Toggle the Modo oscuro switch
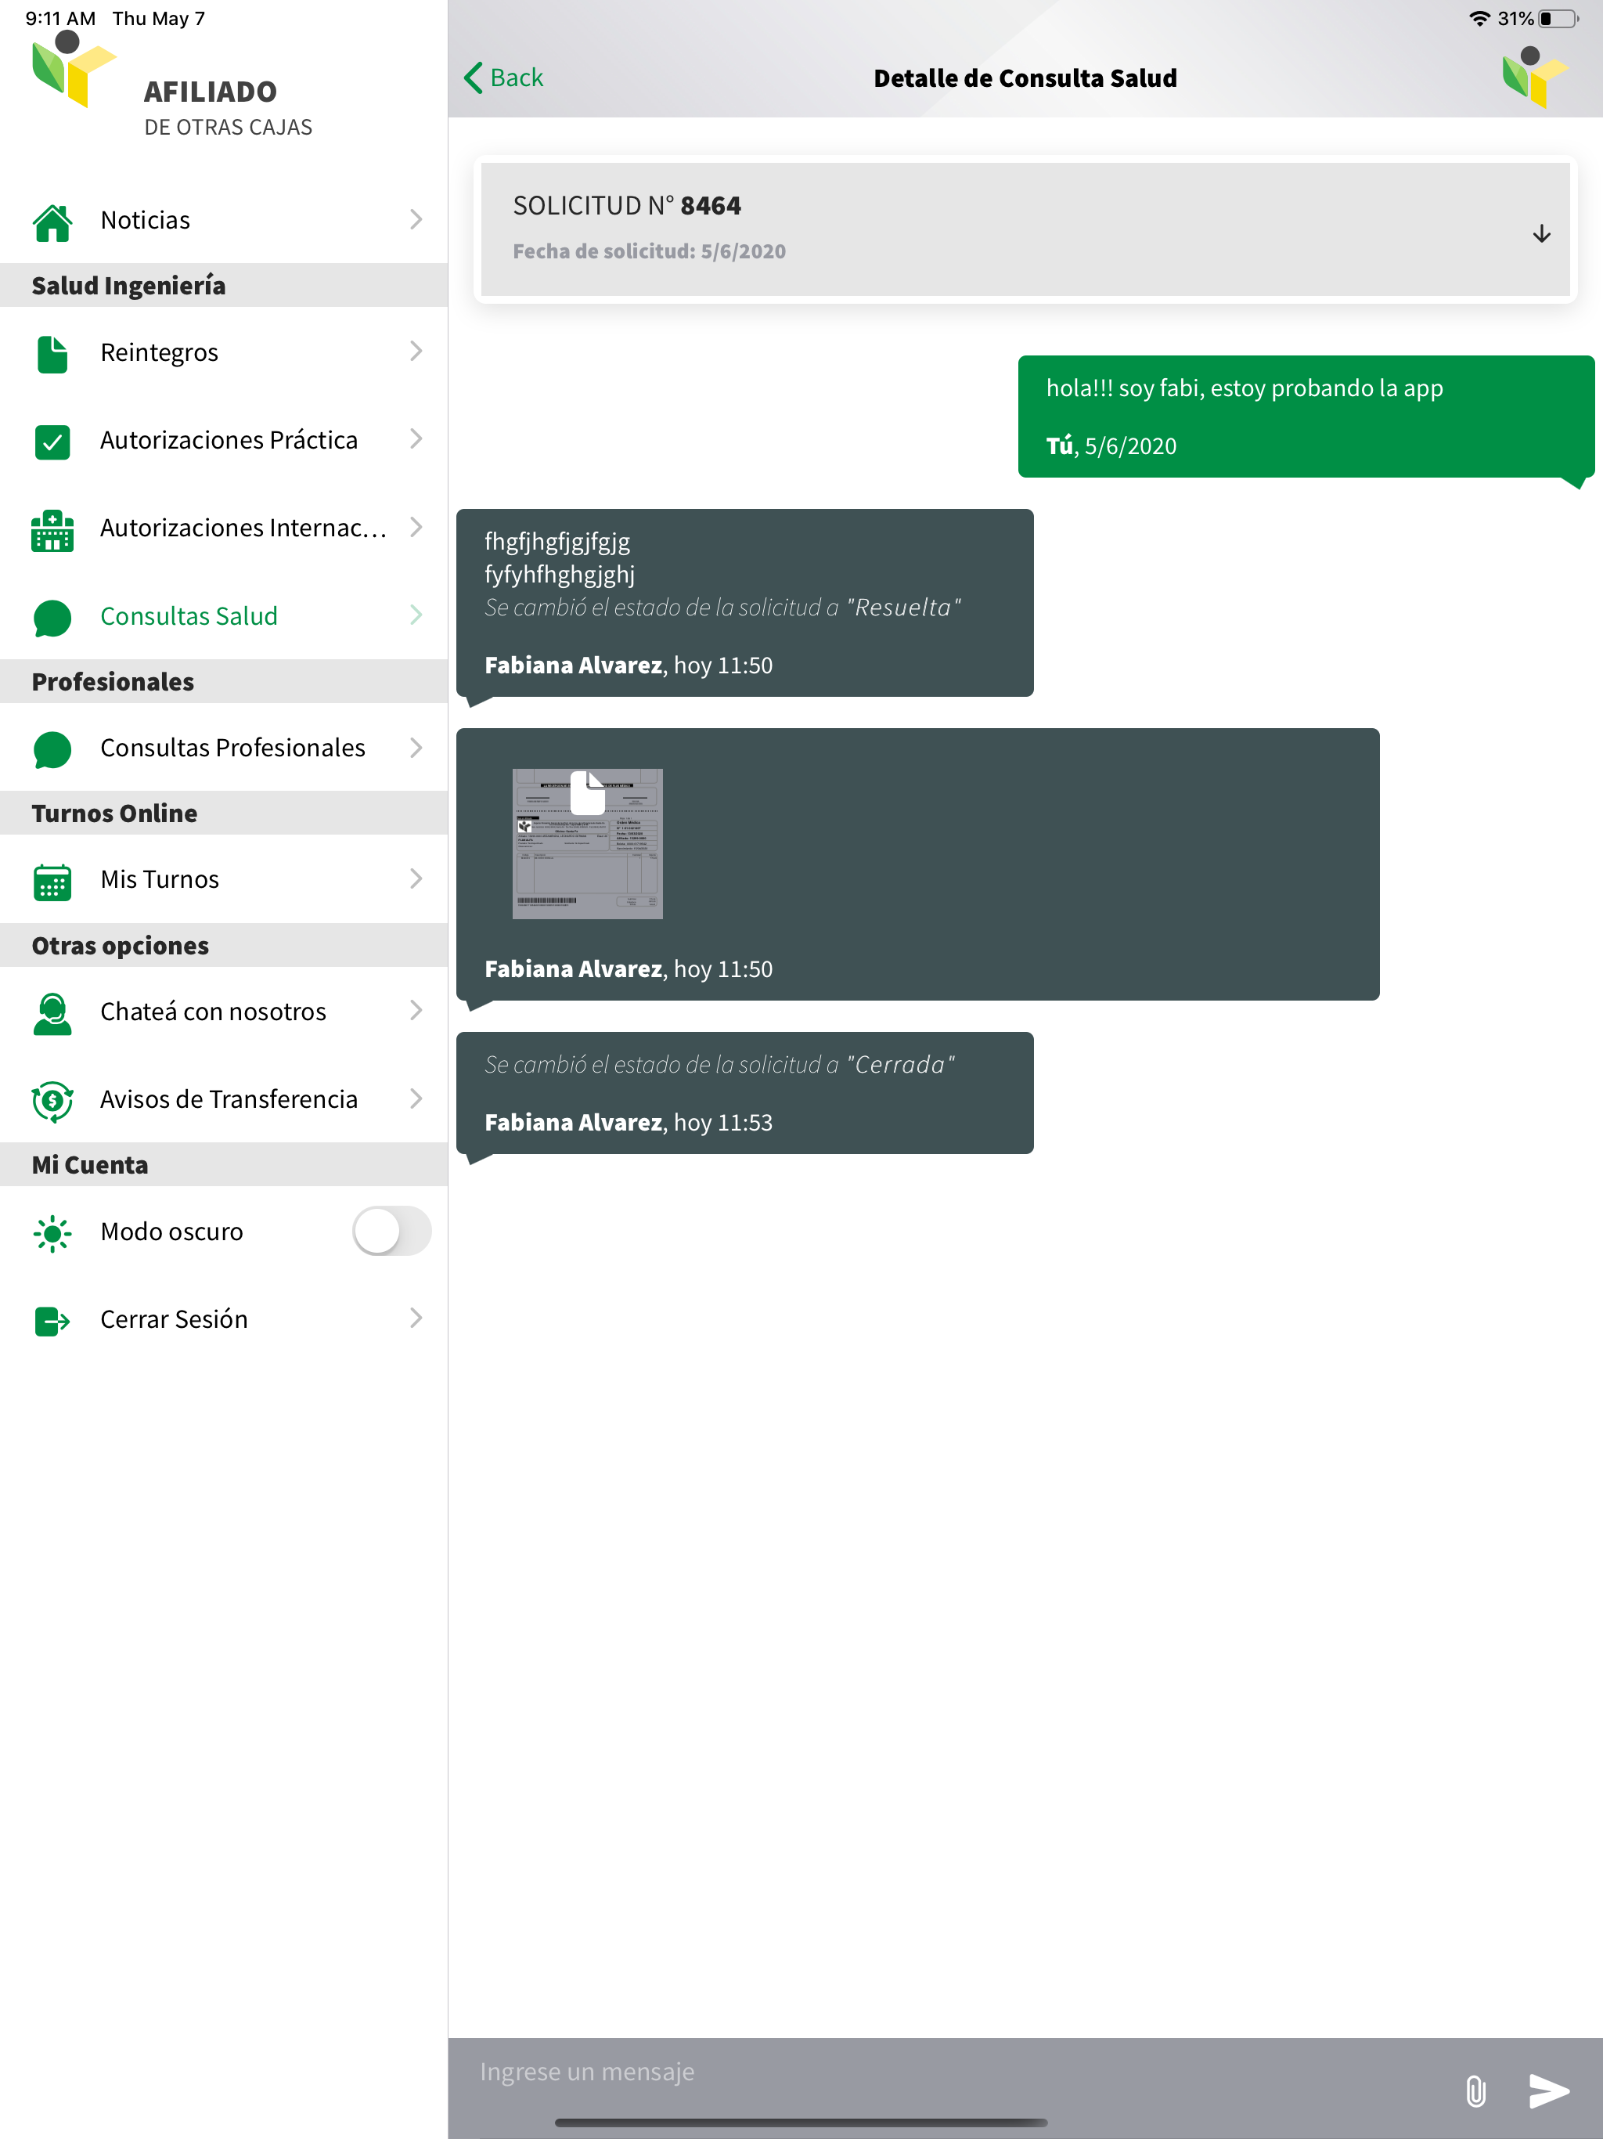Screen dimensions: 1603x2139 click(391, 1231)
